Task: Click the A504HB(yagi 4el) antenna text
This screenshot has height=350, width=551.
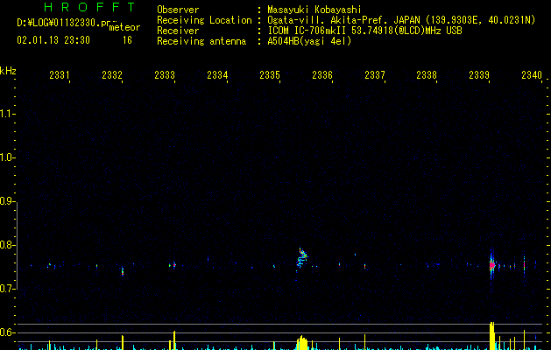Action: click(309, 41)
